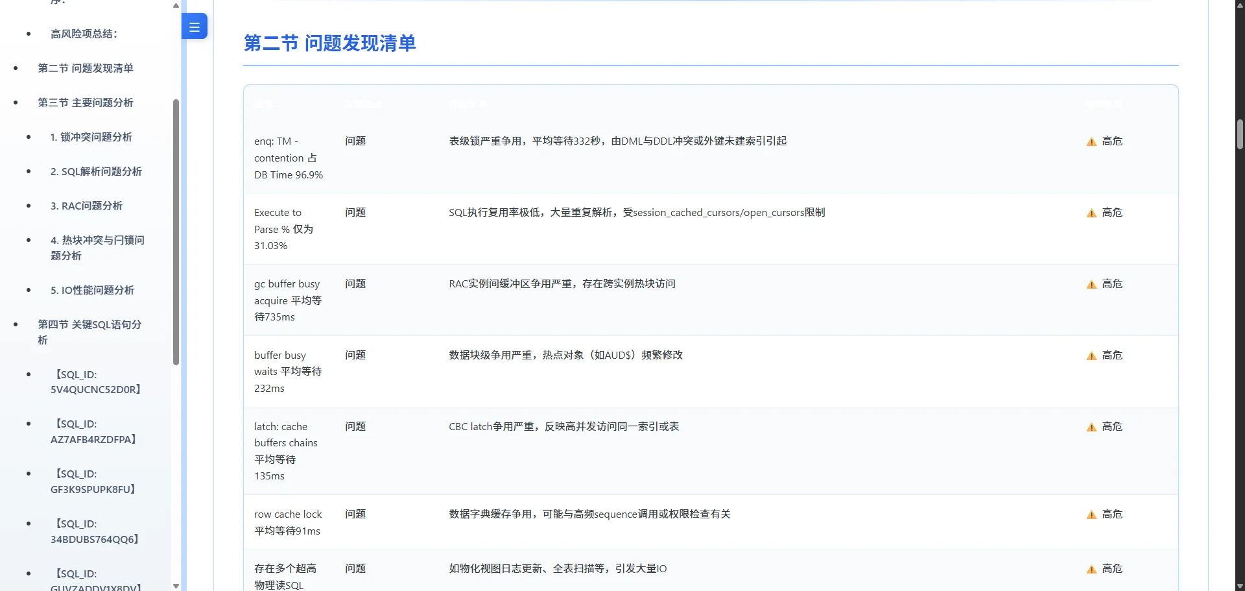Open SQL_ID 5V4QUCNC52D0R entry

click(x=96, y=382)
